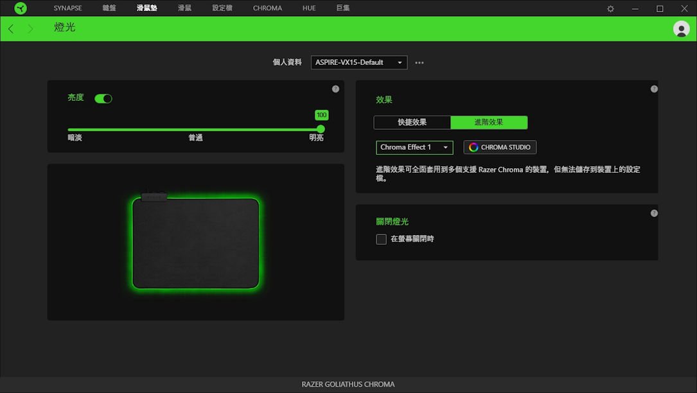
Task: Click the Chroma Studio color ring icon
Action: [x=473, y=147]
